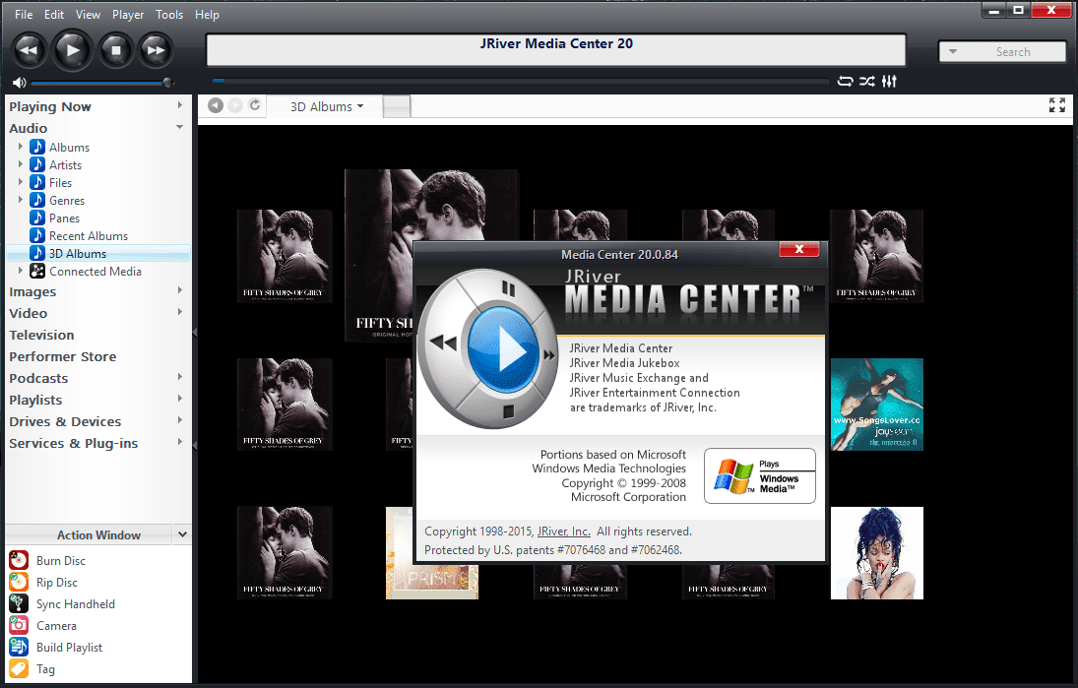Image resolution: width=1078 pixels, height=688 pixels.
Task: Go back with the navigation back arrow
Action: pyautogui.click(x=216, y=105)
